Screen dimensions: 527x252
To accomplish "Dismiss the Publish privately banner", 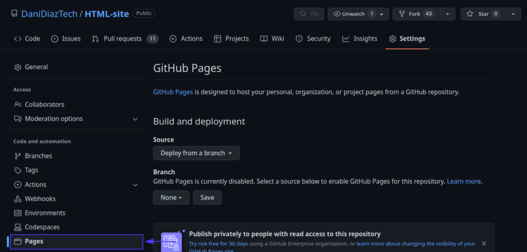I will point(483,243).
